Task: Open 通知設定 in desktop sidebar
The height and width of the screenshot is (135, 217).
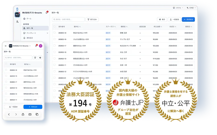Action: 35,38
